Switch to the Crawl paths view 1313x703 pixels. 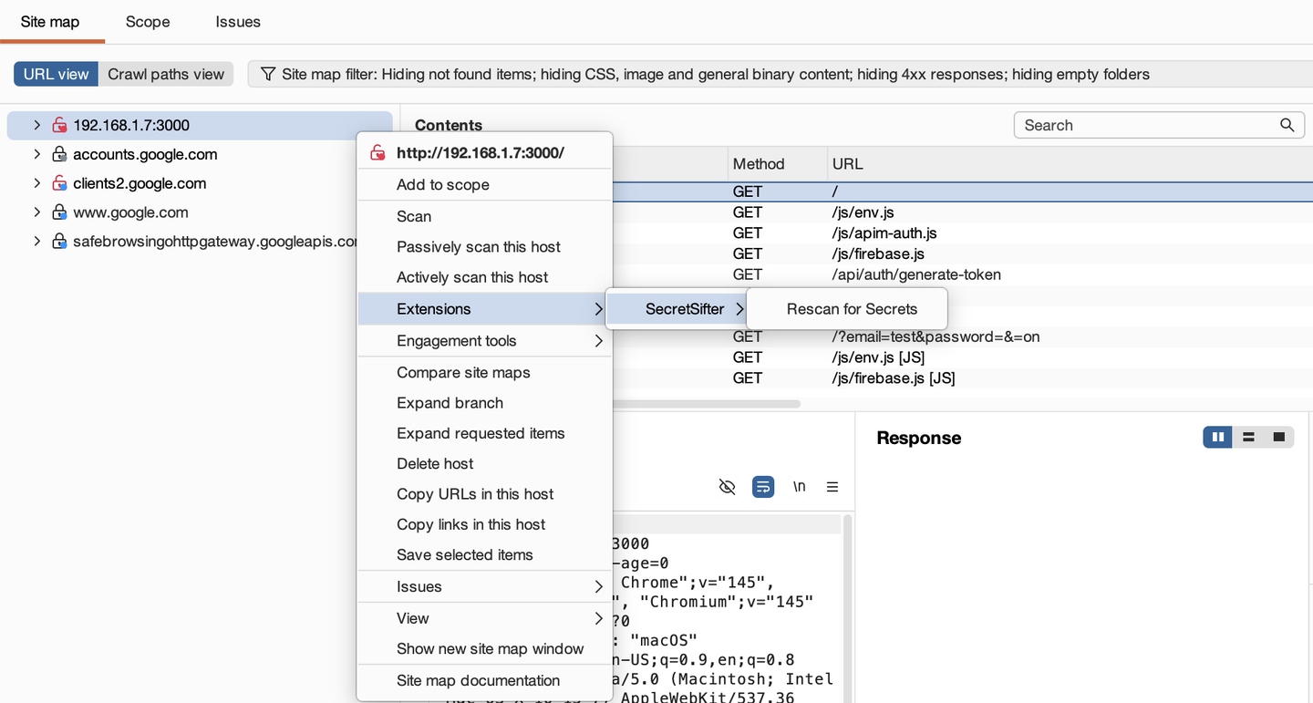tap(166, 74)
